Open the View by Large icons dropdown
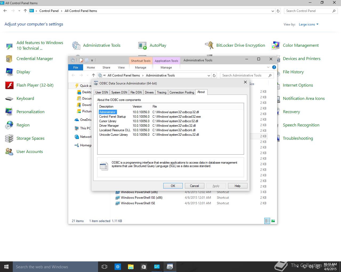 point(308,24)
